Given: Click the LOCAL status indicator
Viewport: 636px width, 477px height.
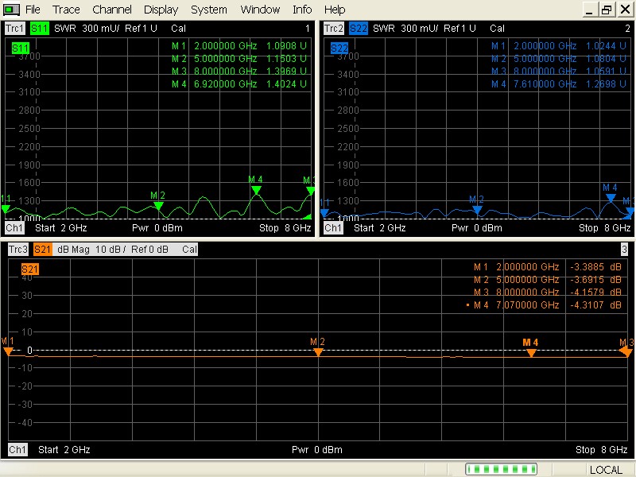Looking at the screenshot, I should pyautogui.click(x=606, y=470).
